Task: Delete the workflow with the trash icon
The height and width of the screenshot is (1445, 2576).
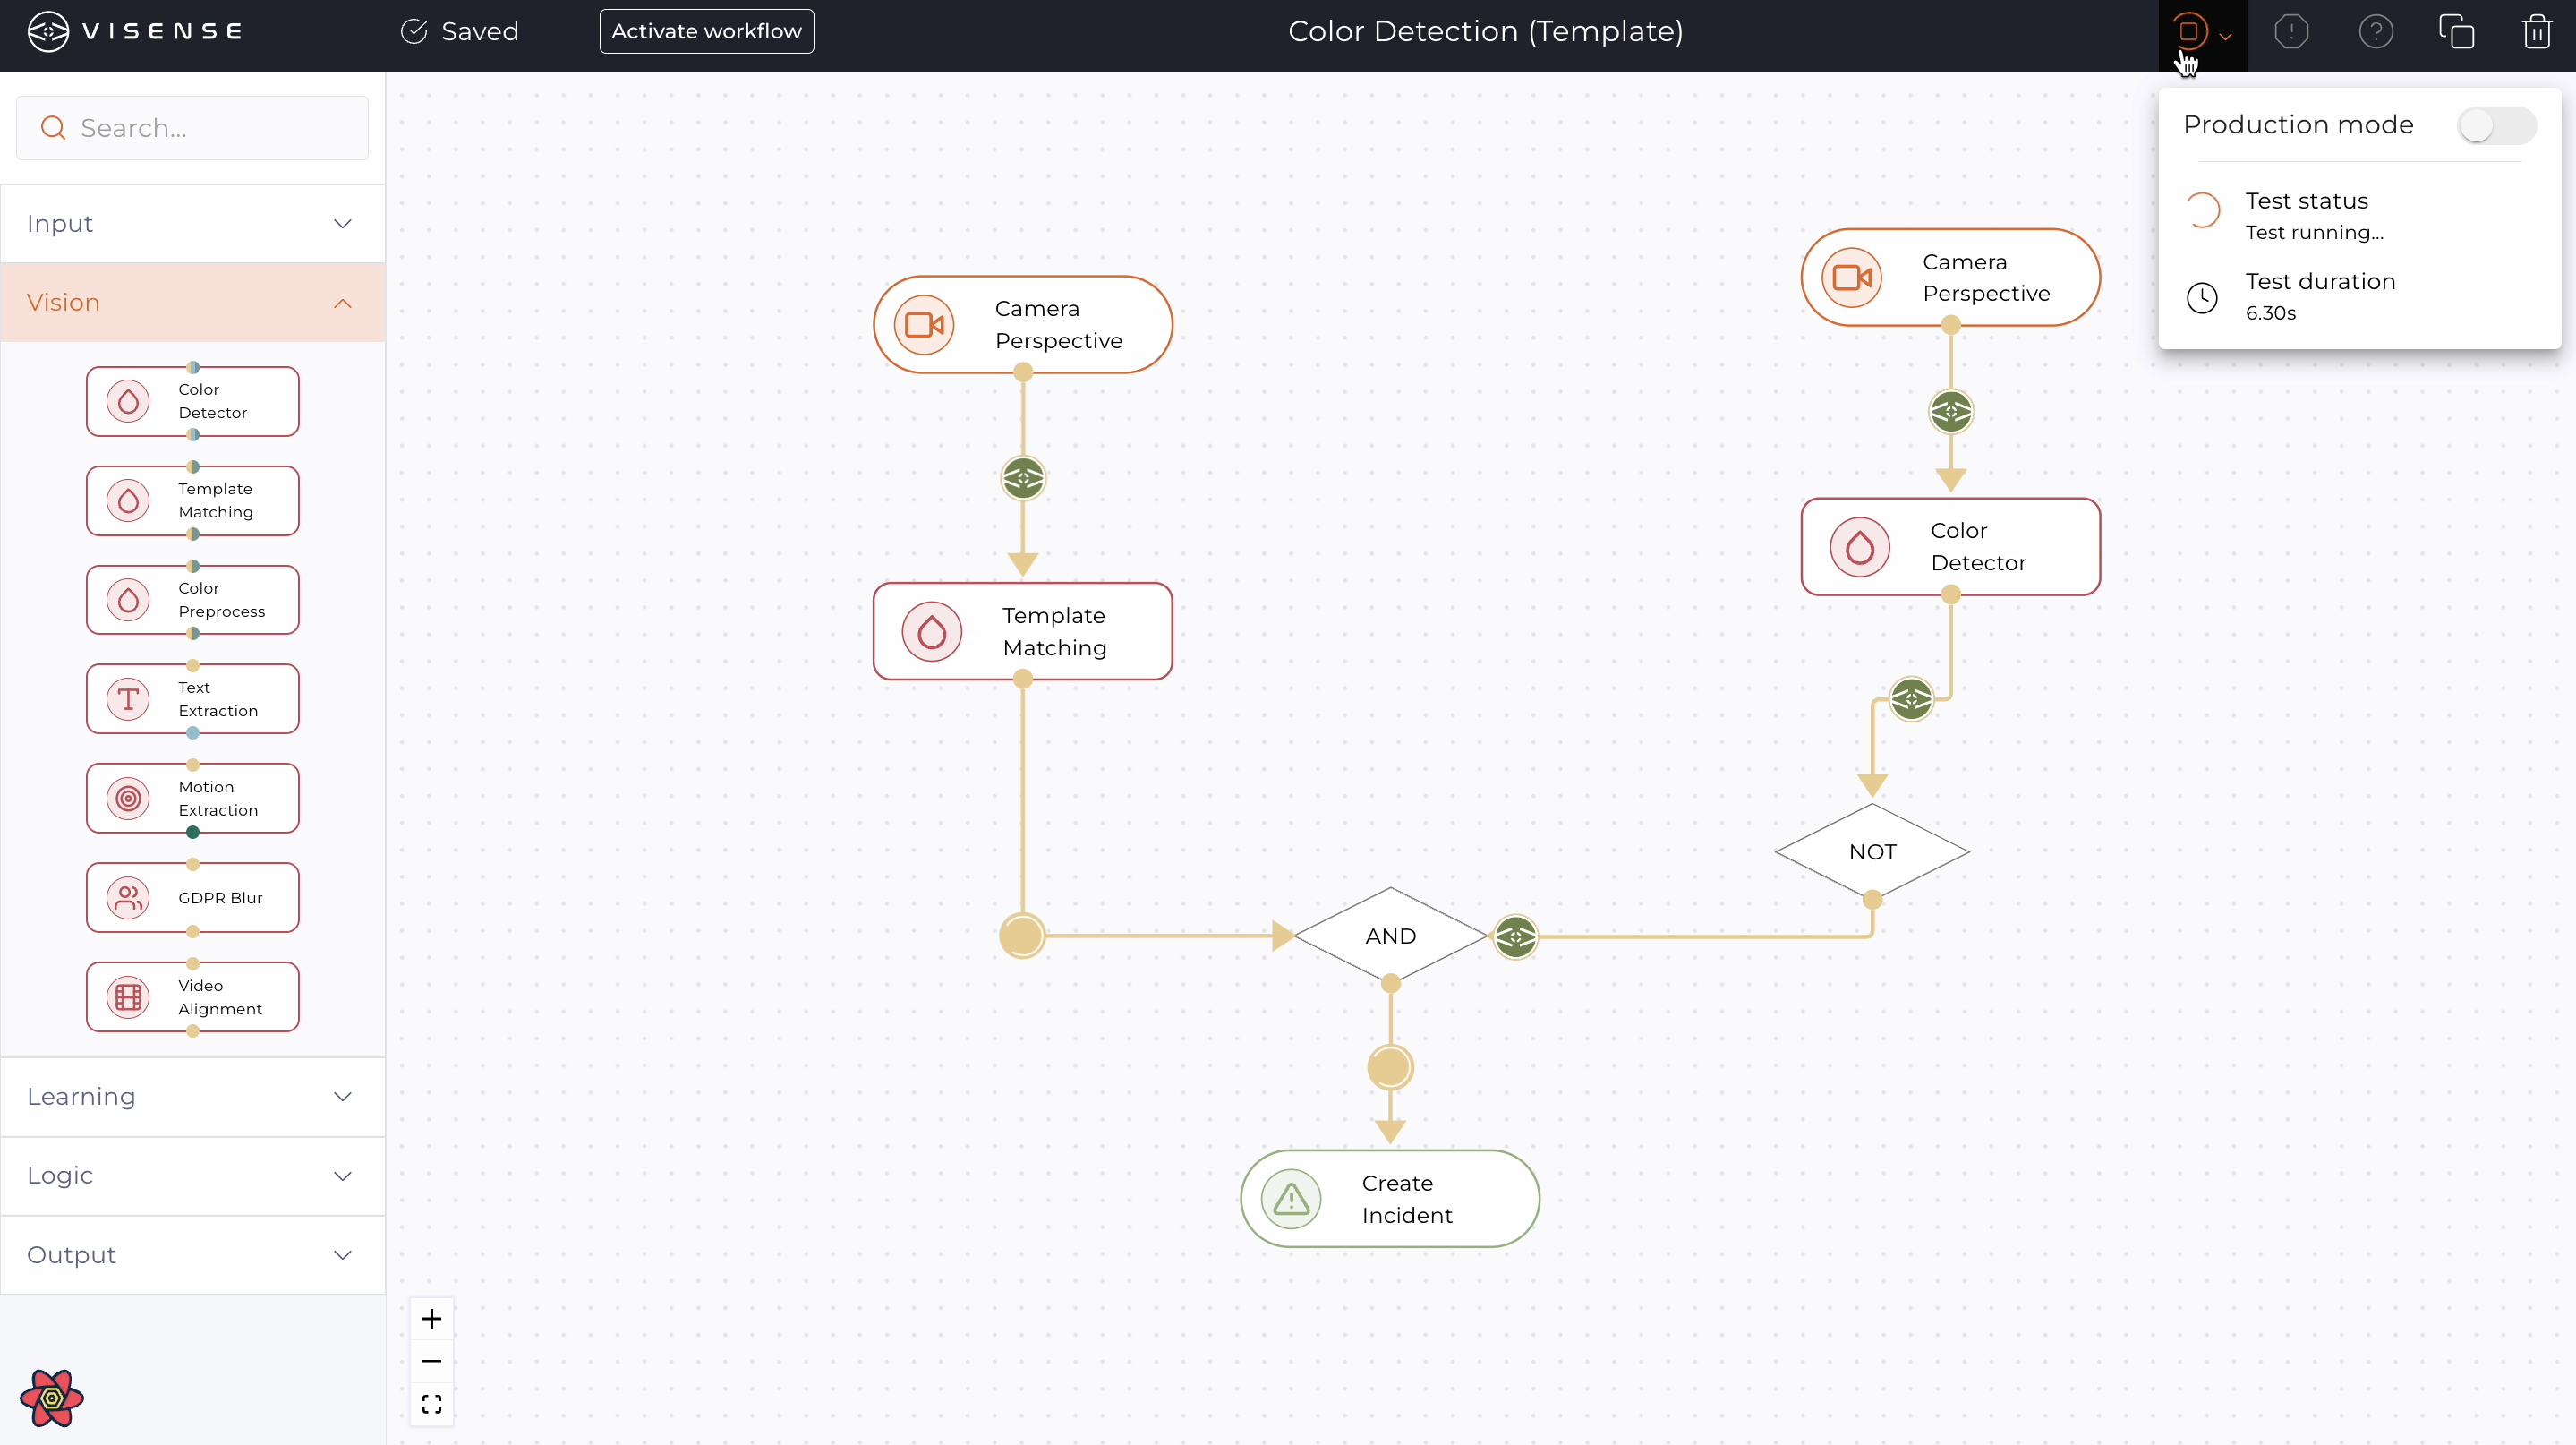Action: tap(2537, 31)
